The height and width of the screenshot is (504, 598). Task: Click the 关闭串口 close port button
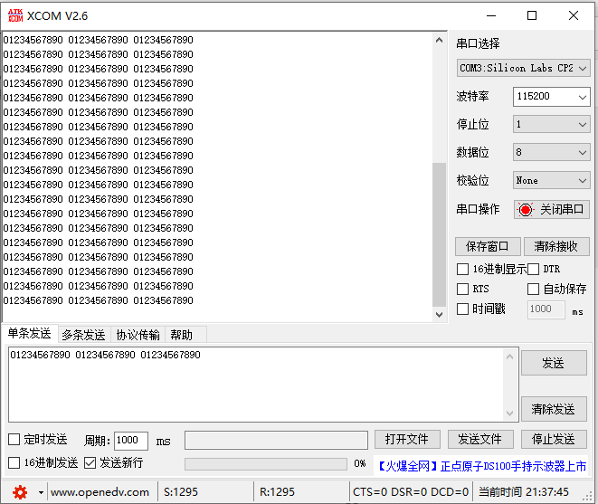point(552,209)
